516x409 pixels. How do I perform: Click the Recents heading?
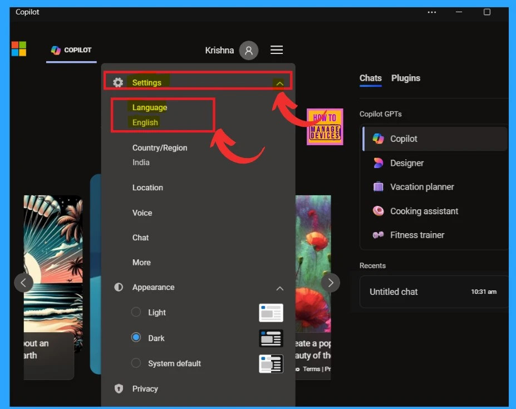pyautogui.click(x=372, y=265)
